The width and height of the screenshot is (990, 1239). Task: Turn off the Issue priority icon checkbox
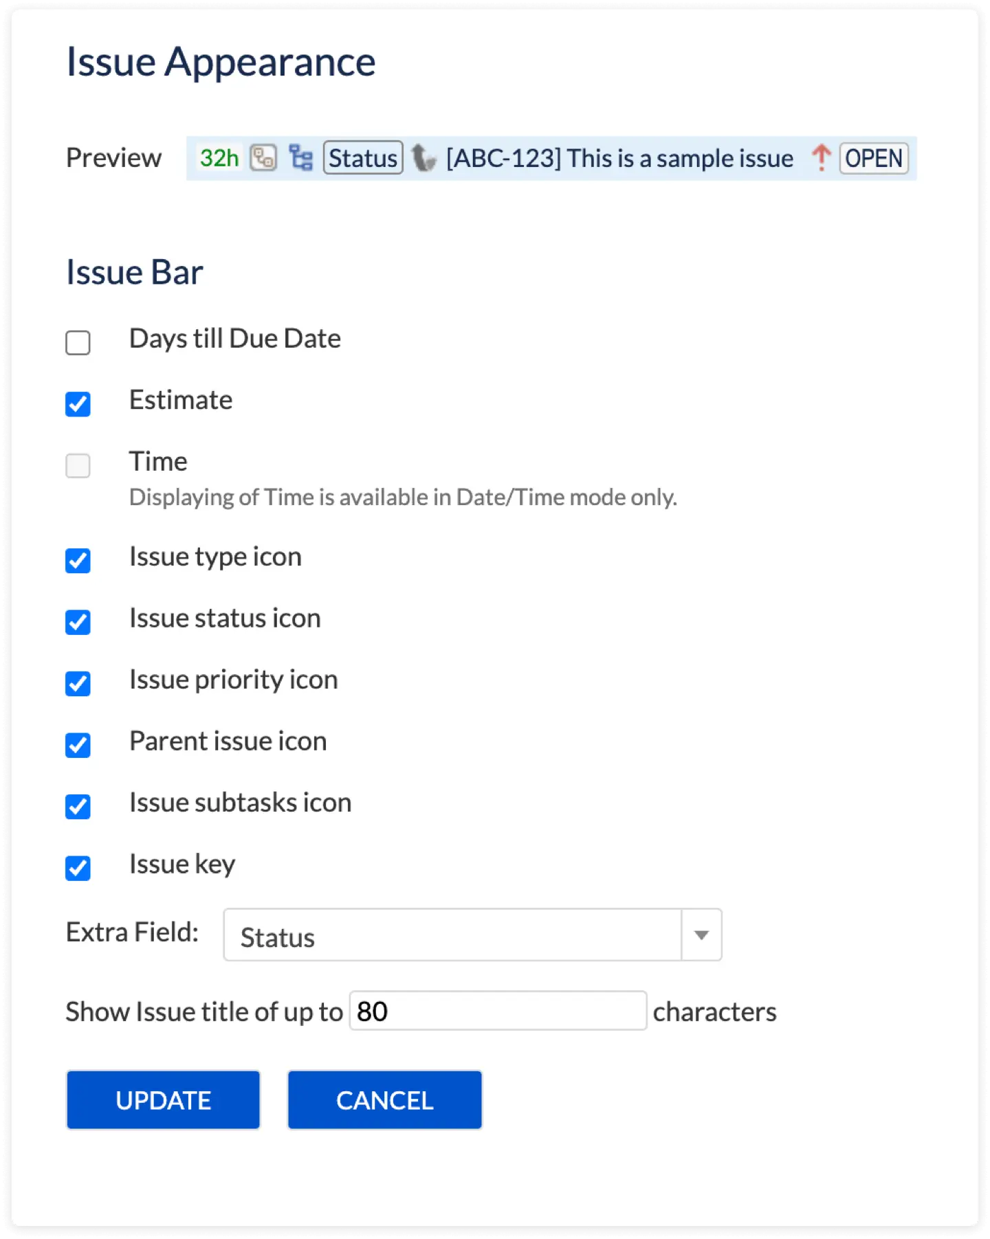pyautogui.click(x=78, y=683)
